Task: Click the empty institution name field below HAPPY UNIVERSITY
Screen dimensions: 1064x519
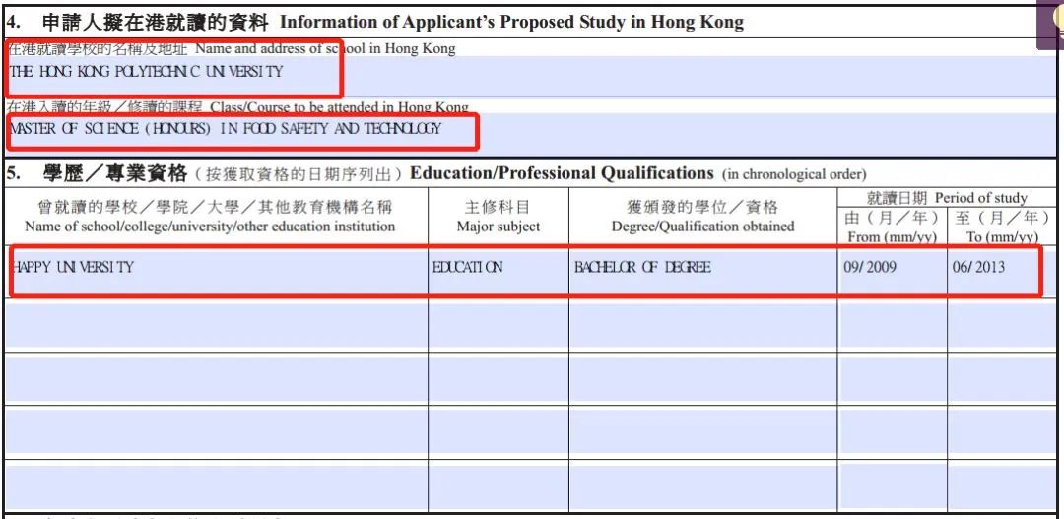Action: click(217, 325)
